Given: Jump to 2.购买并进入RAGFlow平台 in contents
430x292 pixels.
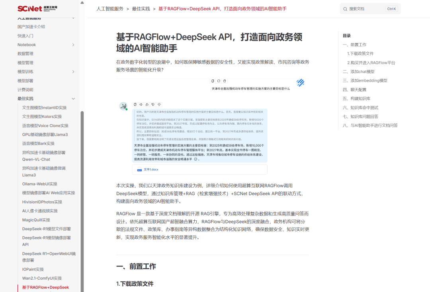Looking at the screenshot, I should tap(371, 63).
